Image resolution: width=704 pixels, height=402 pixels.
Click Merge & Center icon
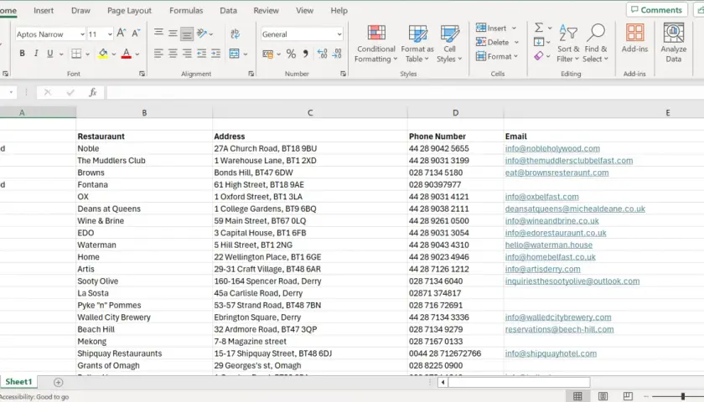pyautogui.click(x=235, y=54)
